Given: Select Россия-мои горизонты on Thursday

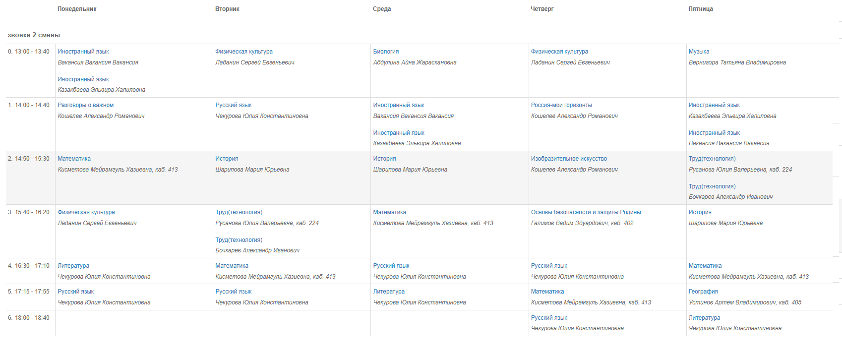Looking at the screenshot, I should point(561,105).
